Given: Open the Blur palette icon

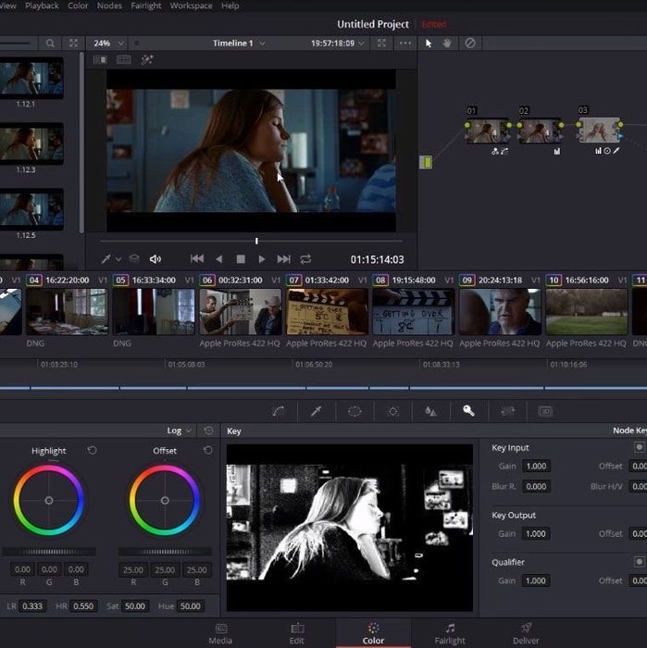Looking at the screenshot, I should pos(430,411).
